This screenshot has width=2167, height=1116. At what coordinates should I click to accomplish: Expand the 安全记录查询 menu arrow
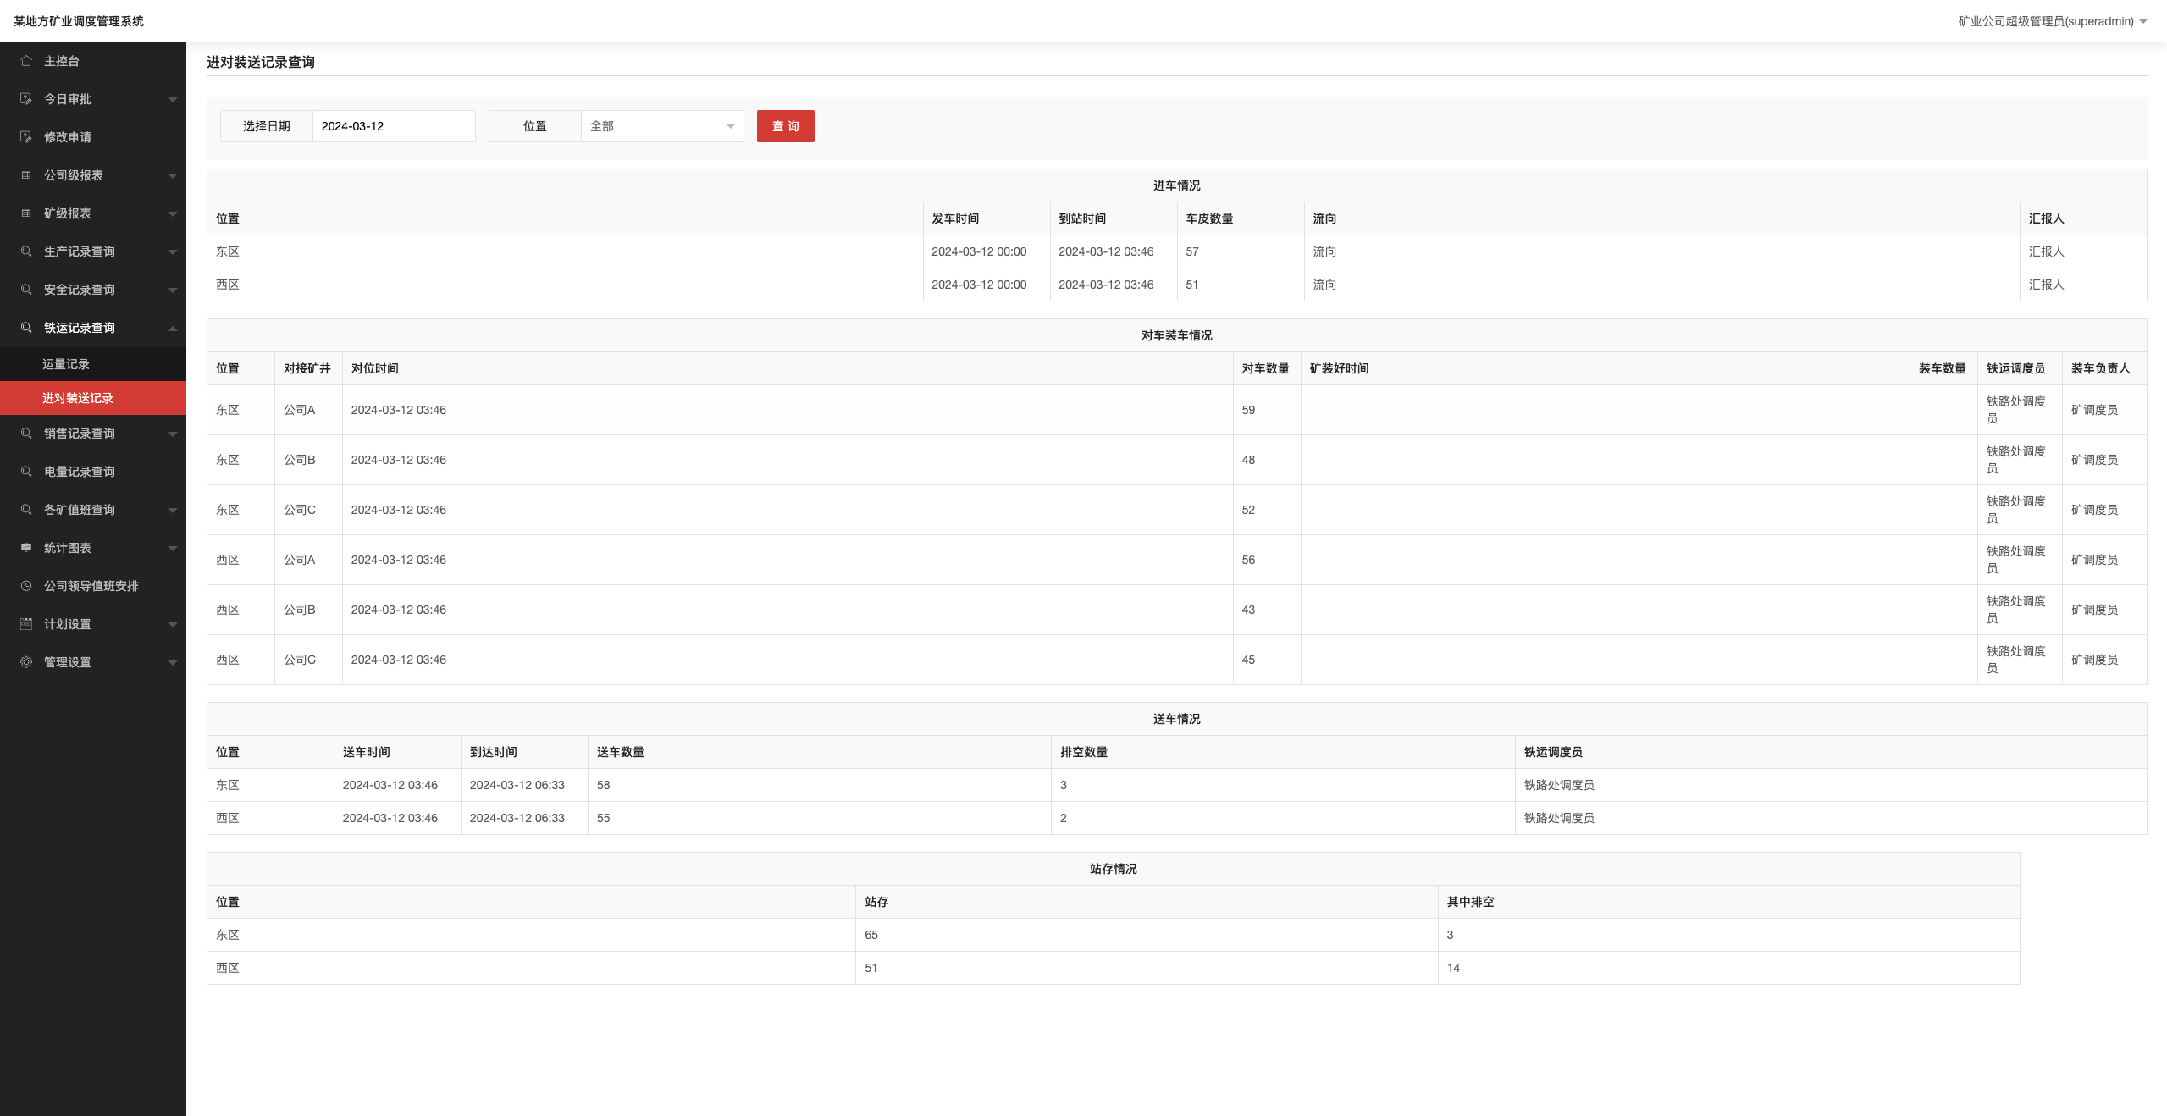pyautogui.click(x=173, y=290)
